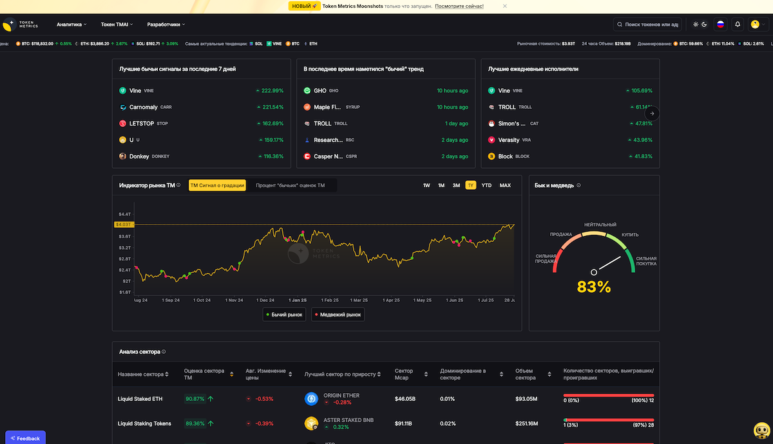Toggle the light/dark theme switch
773x444 pixels.
[x=700, y=24]
